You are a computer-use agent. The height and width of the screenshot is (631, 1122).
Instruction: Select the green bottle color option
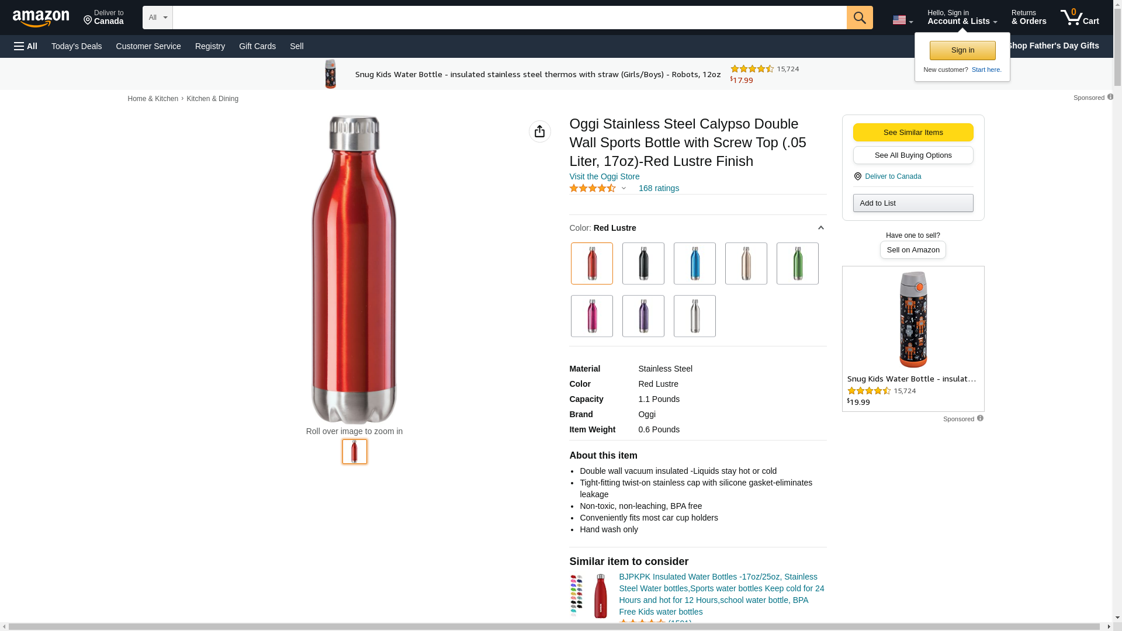[797, 264]
